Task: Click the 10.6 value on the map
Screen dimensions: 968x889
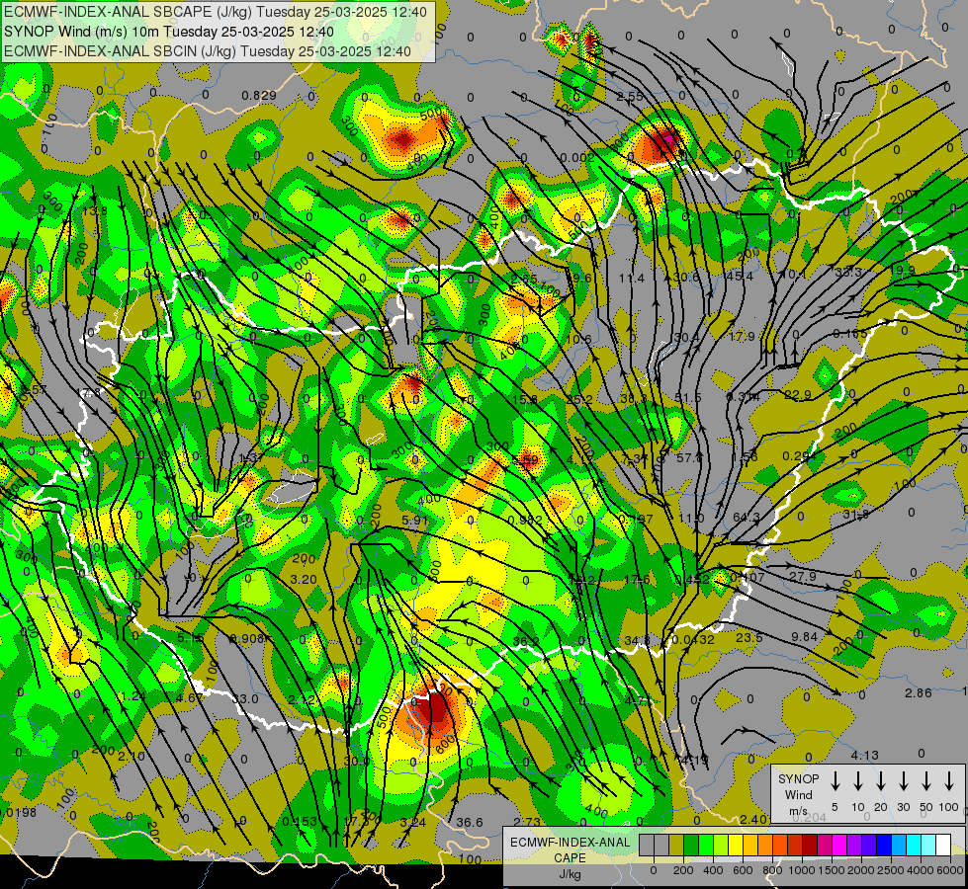Action: 578,340
